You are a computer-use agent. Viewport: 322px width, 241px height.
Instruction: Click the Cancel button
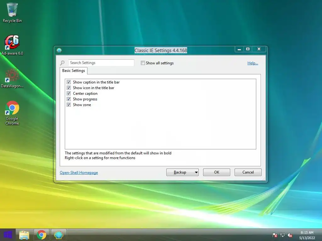(x=248, y=172)
